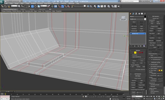165x100 pixels.
Task: Select the Face constraint radio button
Action: pos(150,24)
